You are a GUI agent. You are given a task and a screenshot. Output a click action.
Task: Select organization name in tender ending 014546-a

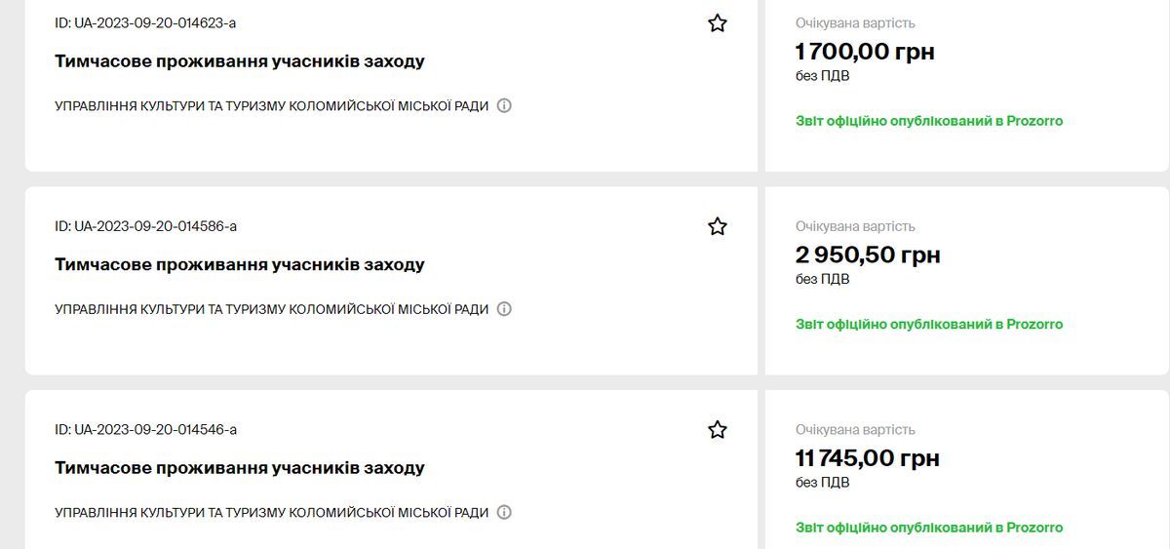pos(271,512)
